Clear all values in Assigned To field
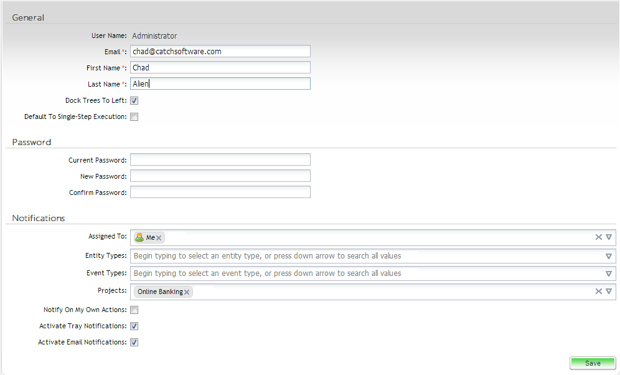Viewport: 620px width, 375px height. click(599, 237)
